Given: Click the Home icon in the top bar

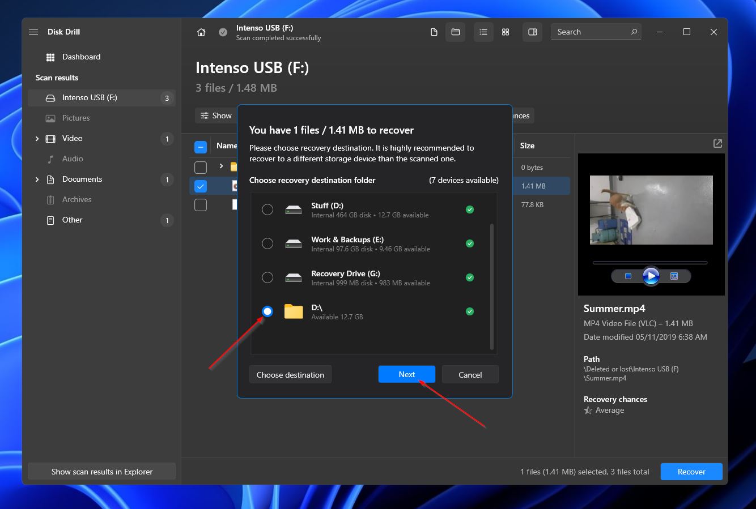Looking at the screenshot, I should pyautogui.click(x=201, y=32).
